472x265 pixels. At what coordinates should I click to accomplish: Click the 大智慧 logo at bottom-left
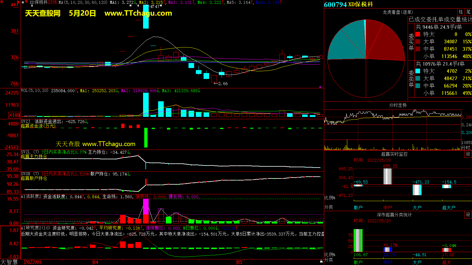9,262
